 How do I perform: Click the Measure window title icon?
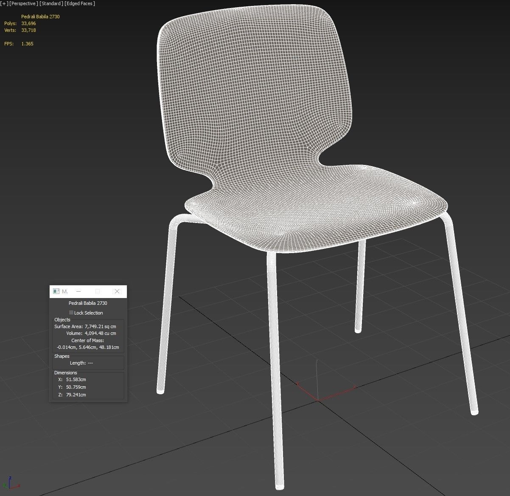click(56, 291)
